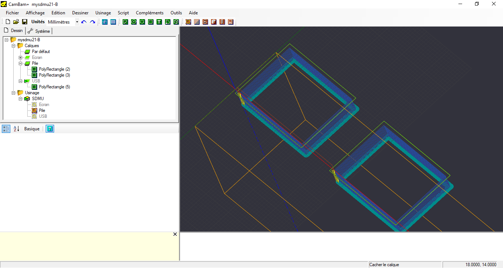The height and width of the screenshot is (268, 503).
Task: Open property help question mark icon
Action: (x=50, y=129)
